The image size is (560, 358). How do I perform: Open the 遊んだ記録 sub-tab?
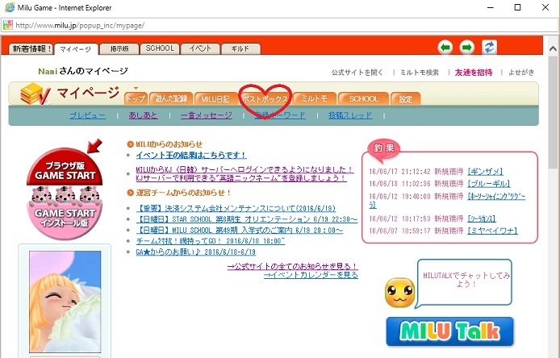[x=171, y=98]
